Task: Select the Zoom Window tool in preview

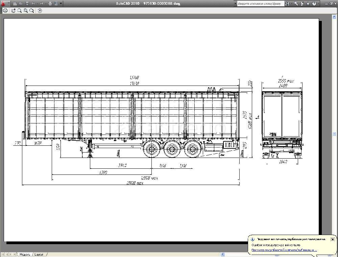Action: 26,10
